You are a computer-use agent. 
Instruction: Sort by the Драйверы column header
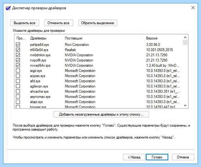(38, 38)
